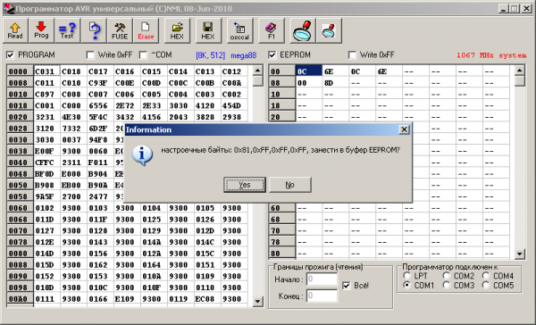The width and height of the screenshot is (536, 325).
Task: Select program cell 454D
Action: tap(234, 105)
